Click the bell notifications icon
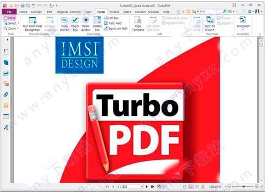 point(250,12)
